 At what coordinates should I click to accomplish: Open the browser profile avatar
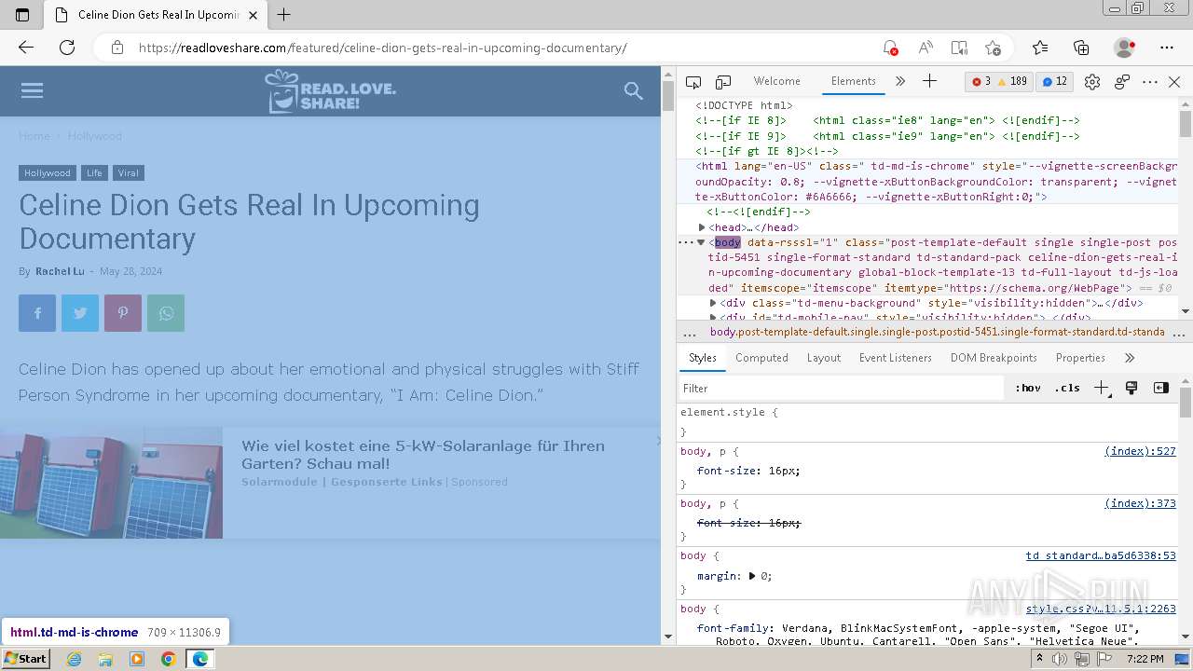(1125, 48)
